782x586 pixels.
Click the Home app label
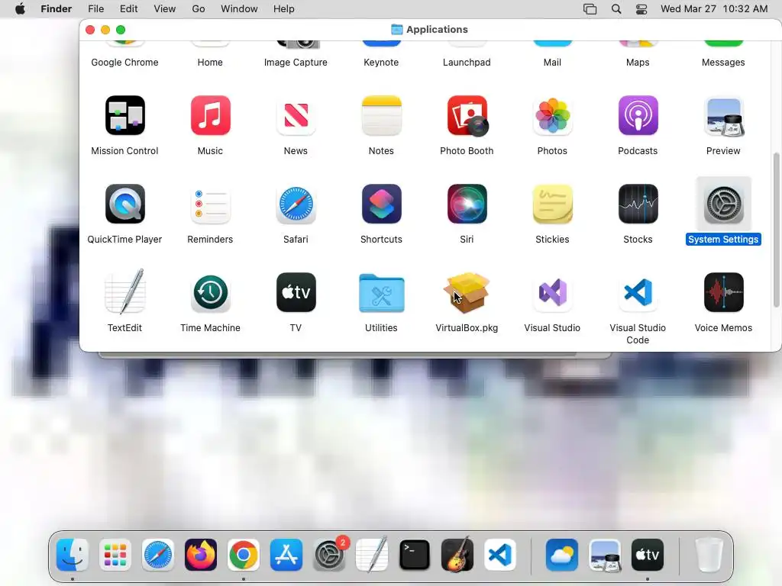click(210, 63)
